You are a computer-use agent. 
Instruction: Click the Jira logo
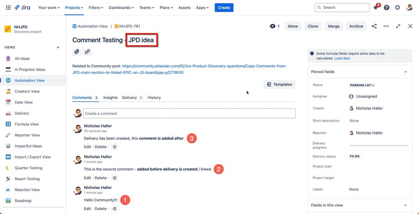pos(22,8)
